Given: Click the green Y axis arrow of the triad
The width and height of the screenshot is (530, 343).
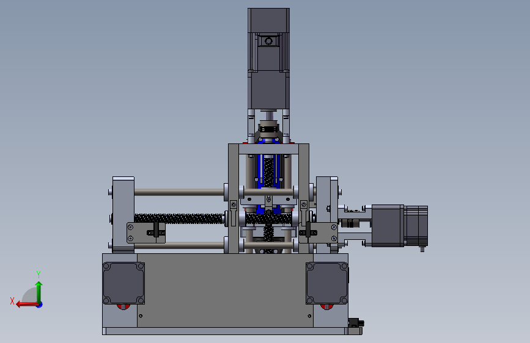Looking at the screenshot, I should coord(39,292).
